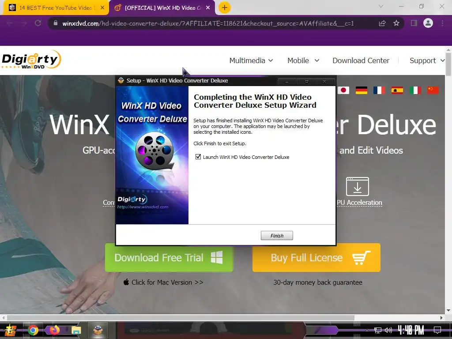Select the German flag language
Screen dimensions: 452x339
point(361,90)
